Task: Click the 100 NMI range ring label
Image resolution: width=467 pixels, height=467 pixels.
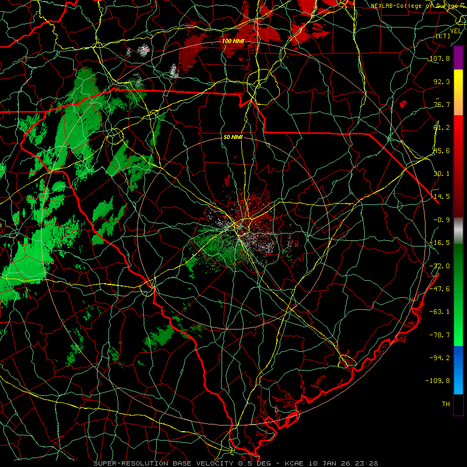Action: 233,41
